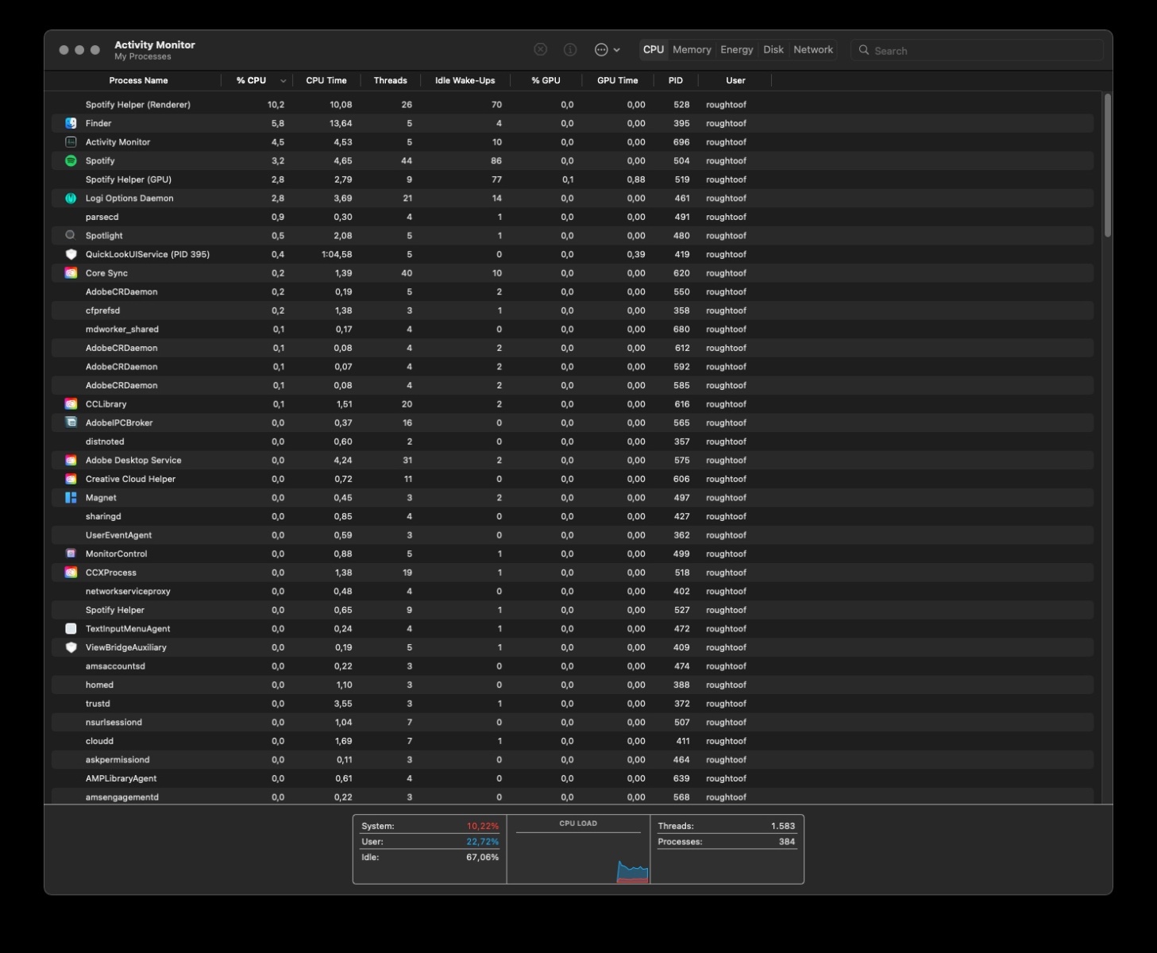Click the Search input field
Image resolution: width=1157 pixels, height=953 pixels.
tap(977, 50)
